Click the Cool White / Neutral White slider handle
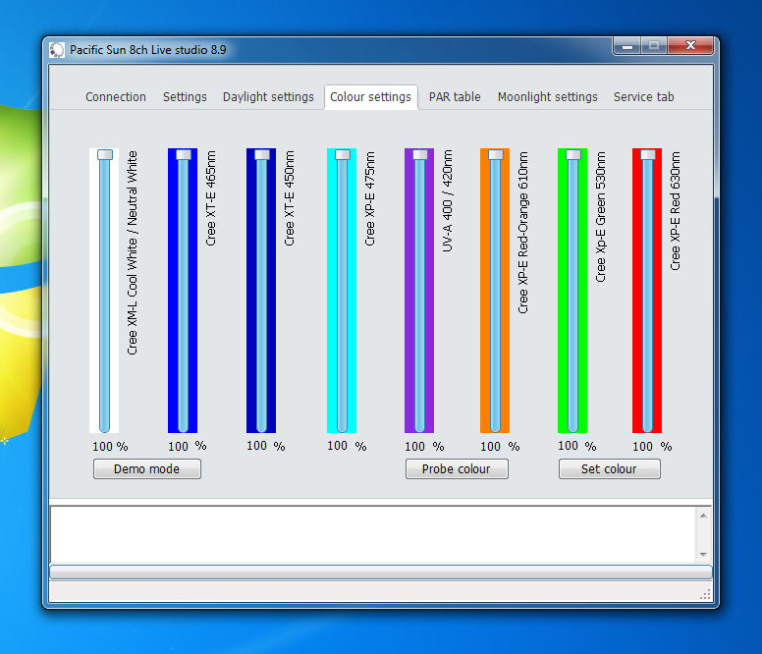762x654 pixels. tap(104, 154)
